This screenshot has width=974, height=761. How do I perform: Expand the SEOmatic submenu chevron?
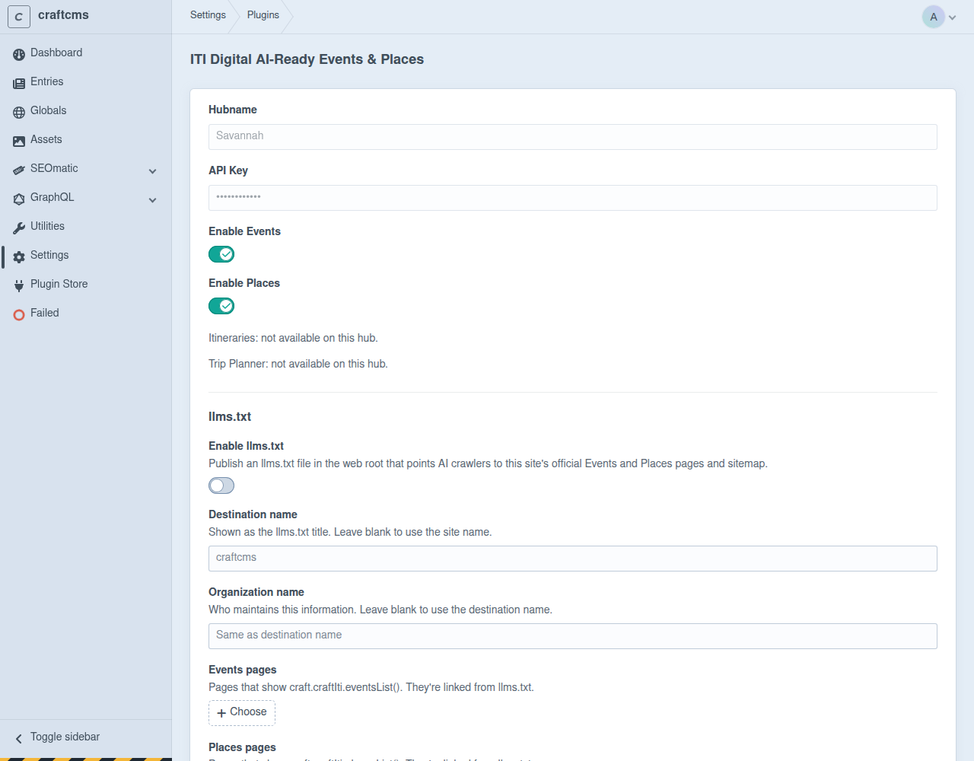tap(153, 171)
